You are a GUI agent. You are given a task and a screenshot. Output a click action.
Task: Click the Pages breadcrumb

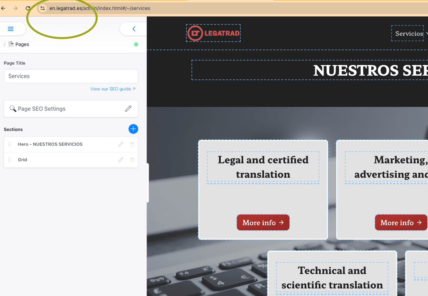pos(22,44)
